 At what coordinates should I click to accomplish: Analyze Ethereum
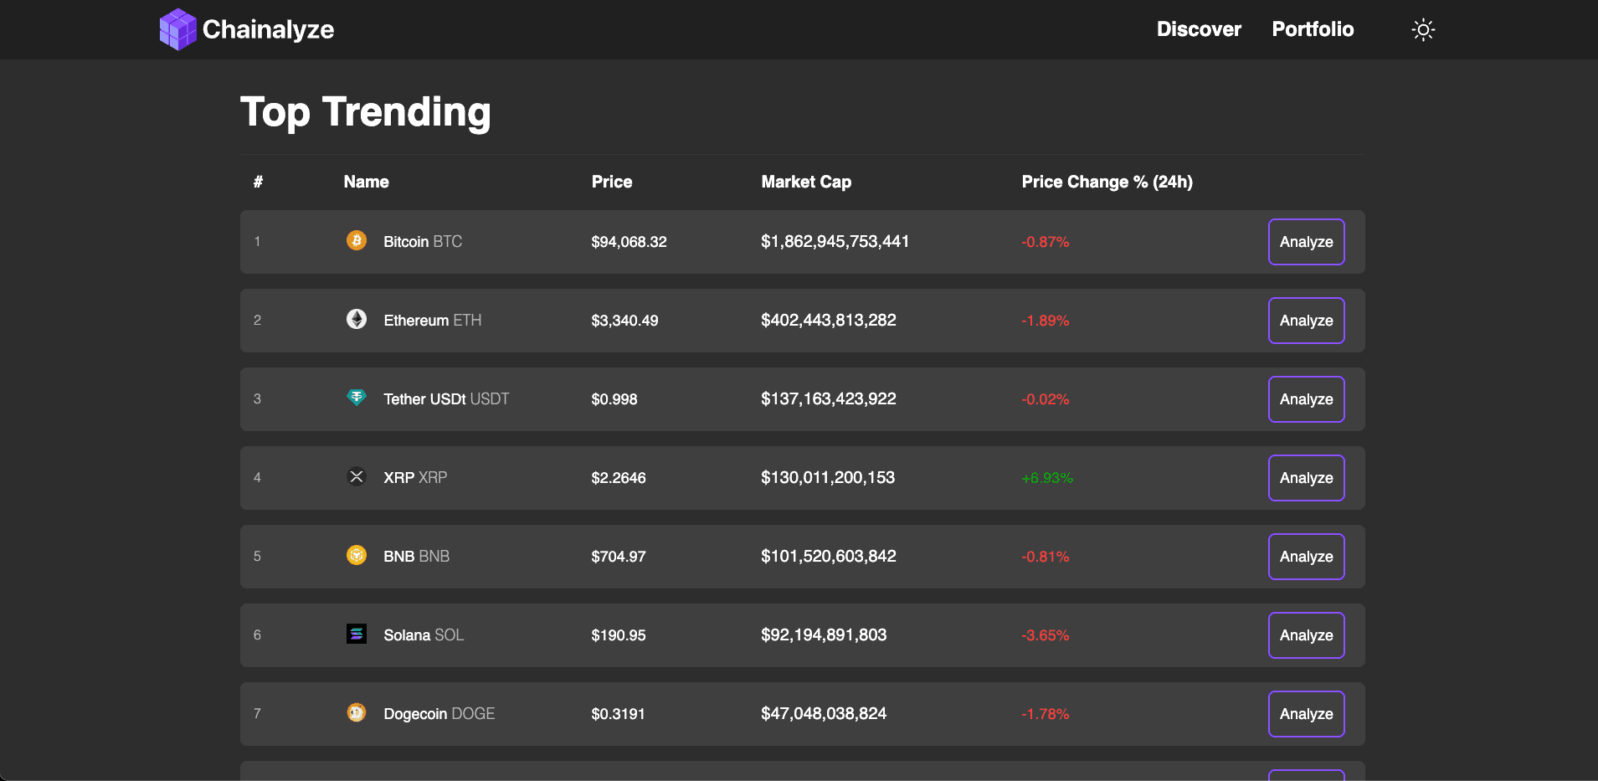click(1306, 321)
